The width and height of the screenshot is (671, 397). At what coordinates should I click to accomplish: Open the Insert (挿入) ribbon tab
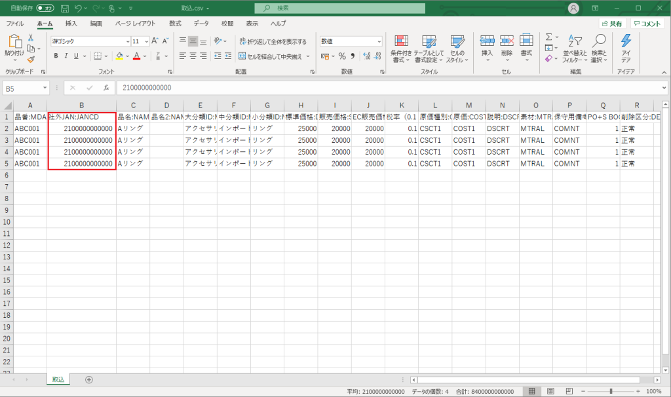[x=71, y=23]
